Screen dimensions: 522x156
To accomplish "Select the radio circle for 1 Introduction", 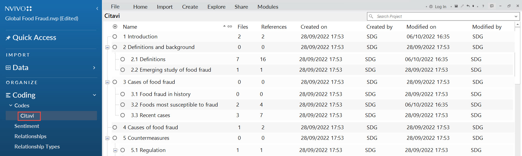I will (x=115, y=36).
